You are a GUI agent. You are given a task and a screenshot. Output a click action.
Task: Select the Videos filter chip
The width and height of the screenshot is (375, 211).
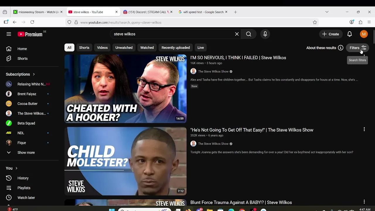(x=102, y=48)
